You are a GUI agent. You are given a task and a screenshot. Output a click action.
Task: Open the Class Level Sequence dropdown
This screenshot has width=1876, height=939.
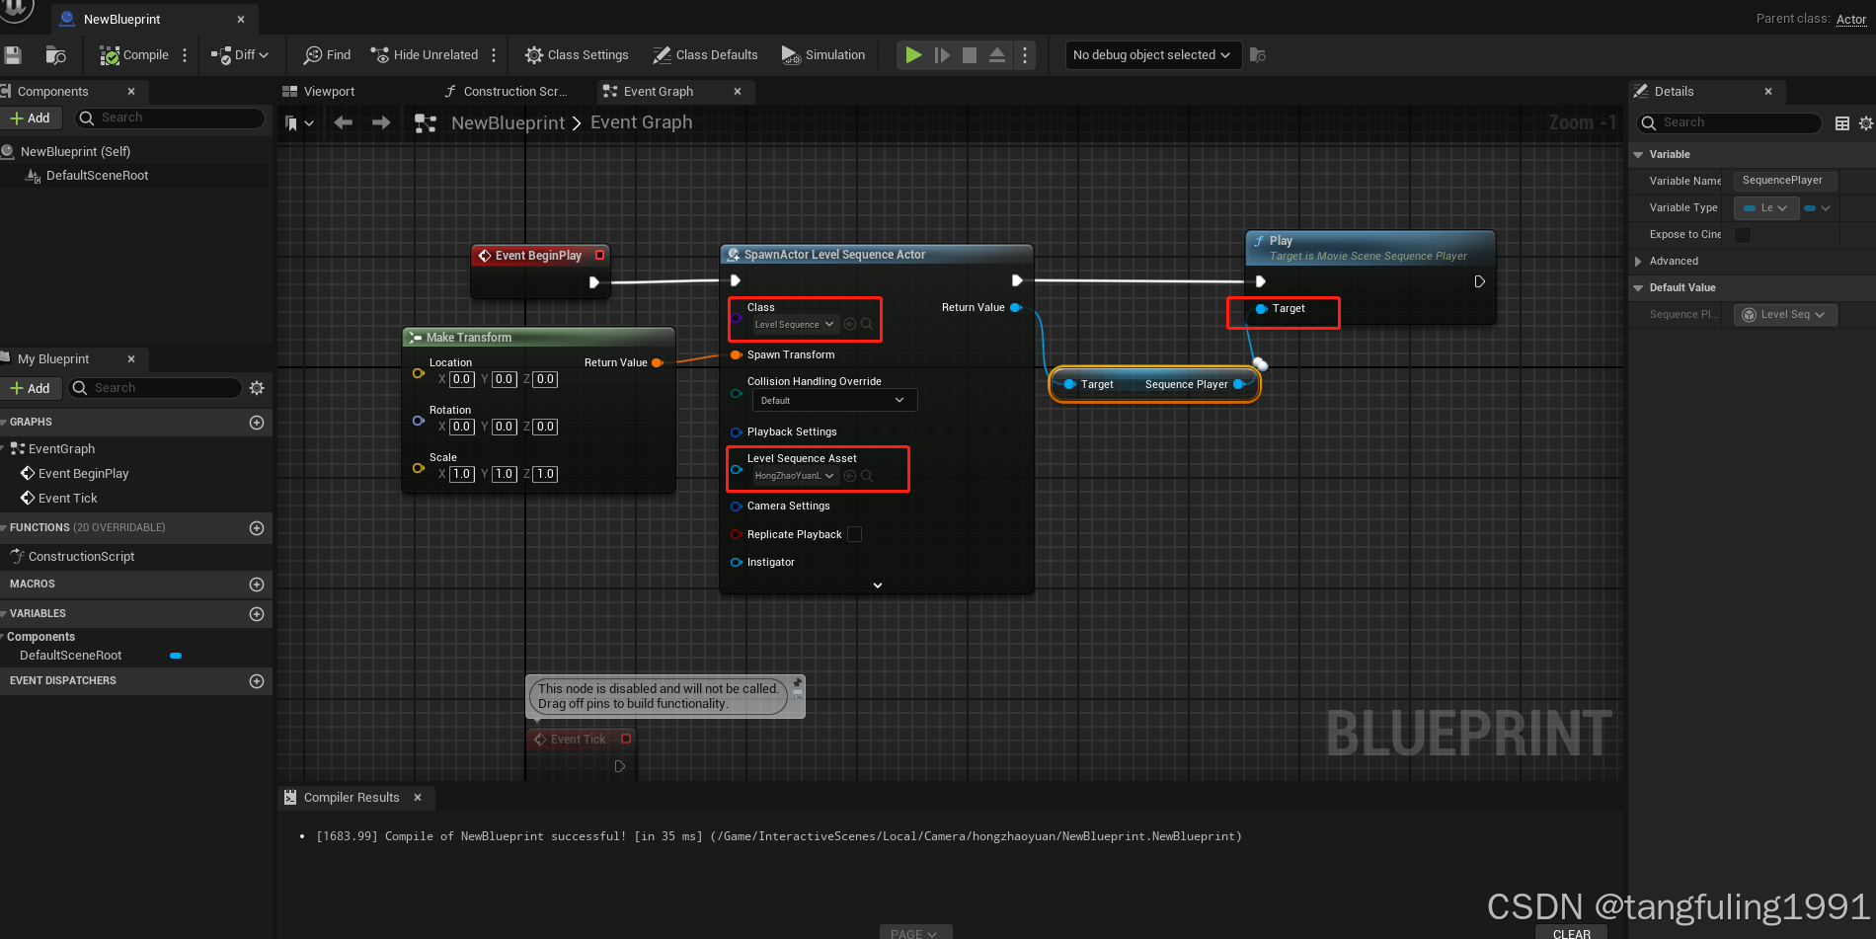tap(795, 325)
